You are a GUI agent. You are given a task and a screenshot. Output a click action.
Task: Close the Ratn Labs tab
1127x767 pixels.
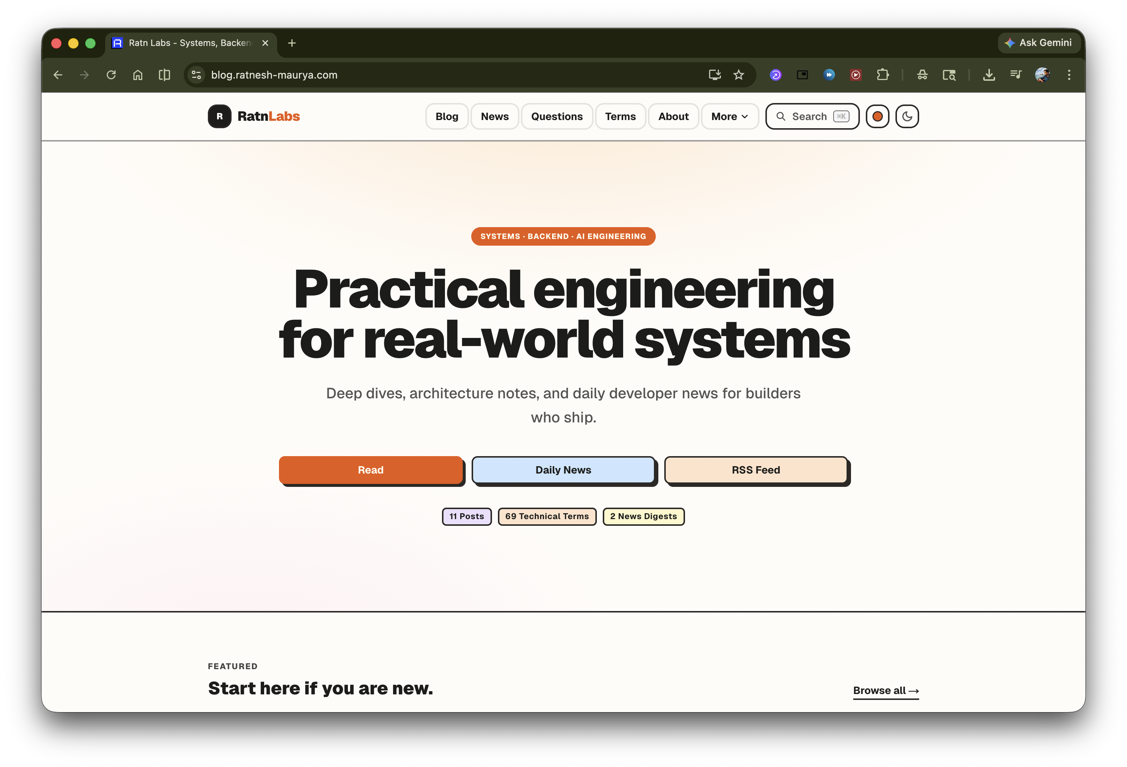click(265, 43)
